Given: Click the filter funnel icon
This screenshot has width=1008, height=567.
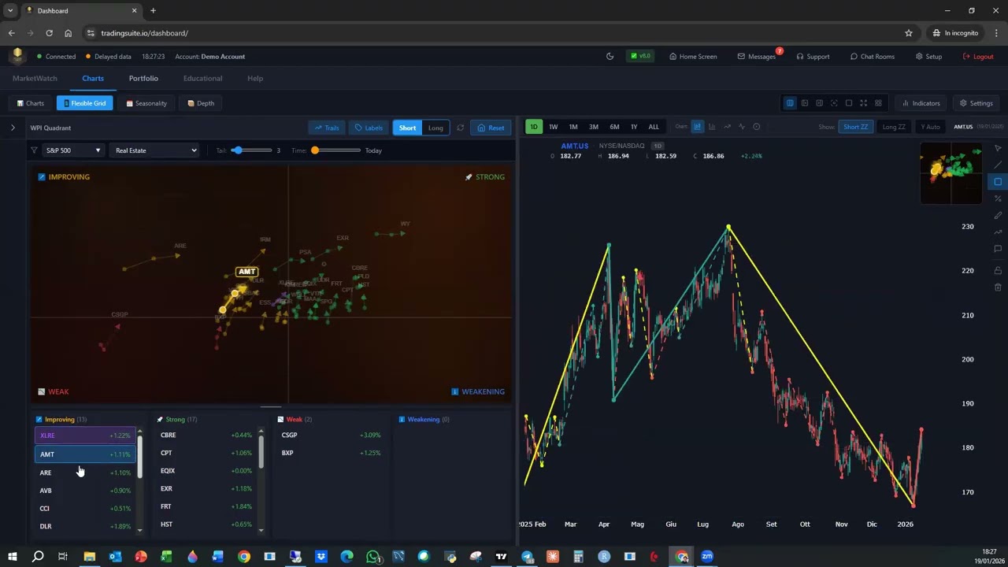Looking at the screenshot, I should coord(34,150).
